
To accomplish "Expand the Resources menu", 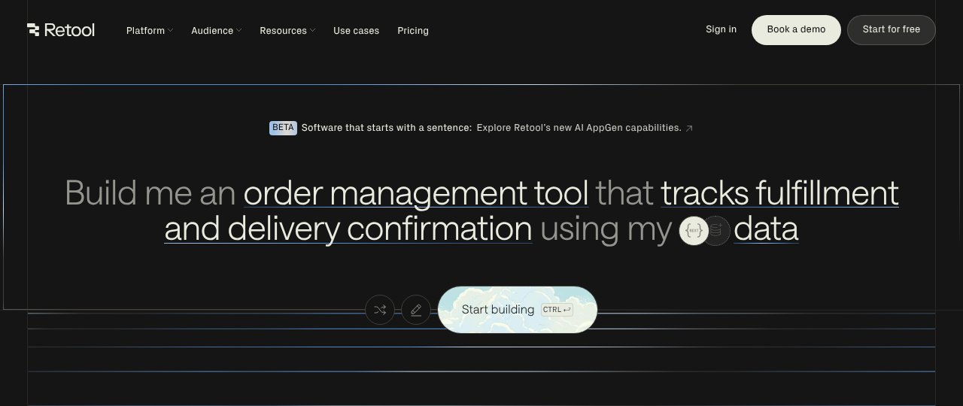I will click(x=287, y=31).
